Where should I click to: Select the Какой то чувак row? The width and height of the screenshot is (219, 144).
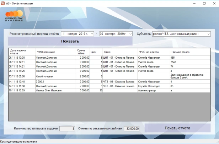tap(44, 76)
